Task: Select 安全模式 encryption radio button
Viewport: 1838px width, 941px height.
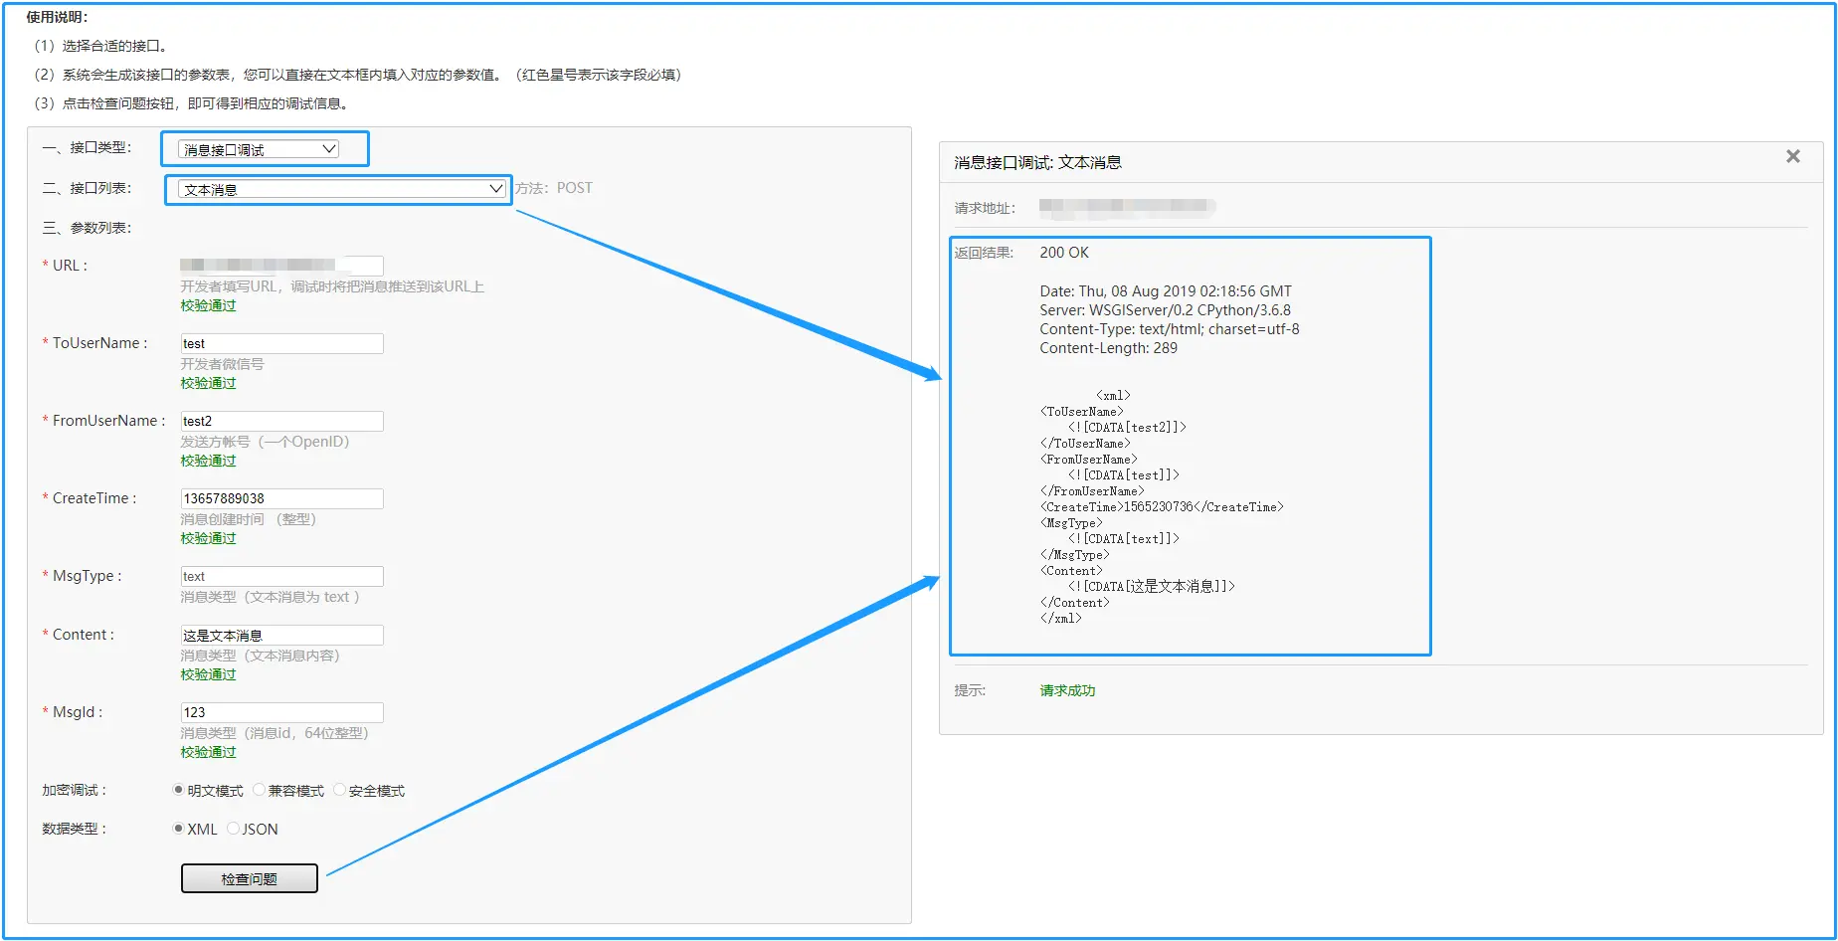Action: [339, 790]
